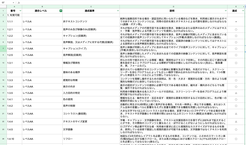Select row header 3

point(3,21)
